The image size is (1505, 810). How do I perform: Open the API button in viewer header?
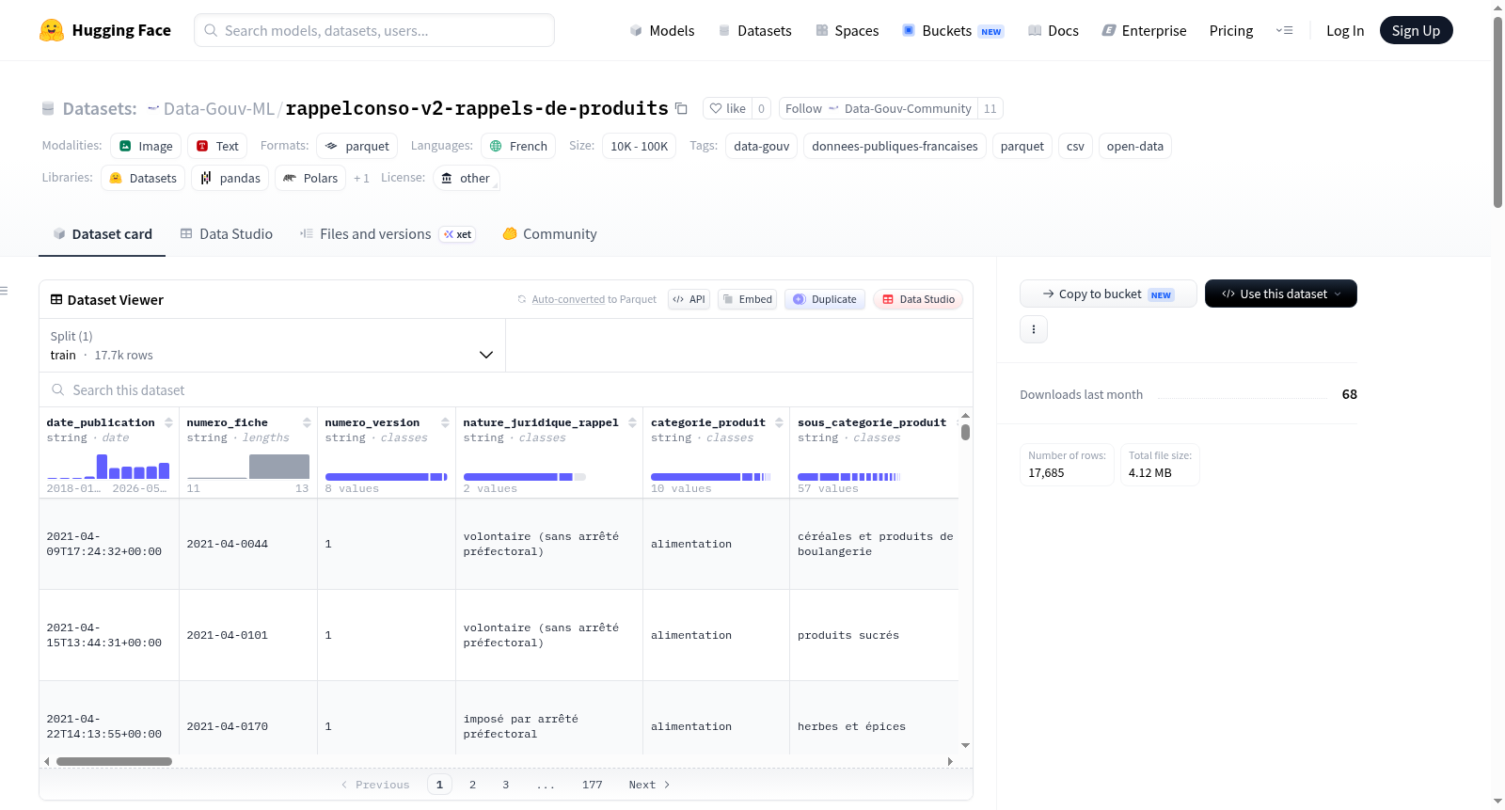click(689, 299)
